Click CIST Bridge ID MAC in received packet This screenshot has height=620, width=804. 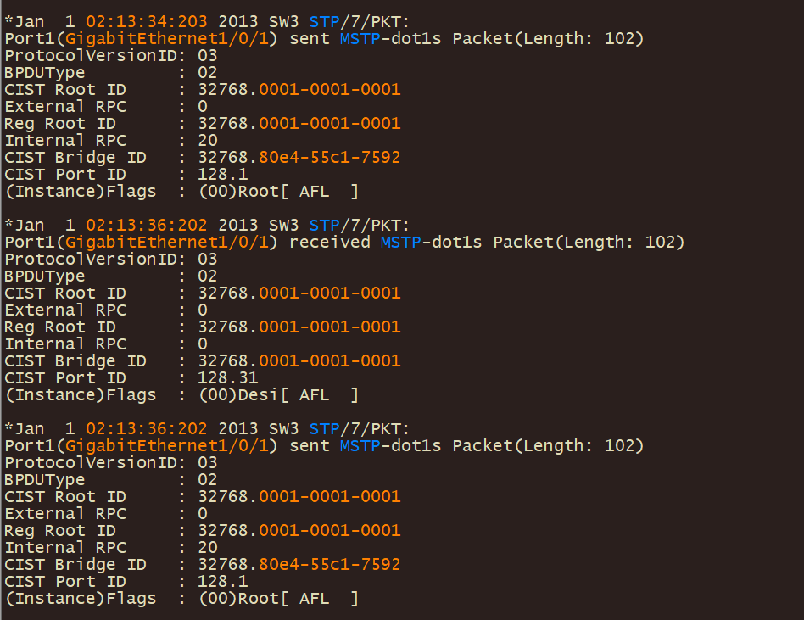click(x=329, y=361)
